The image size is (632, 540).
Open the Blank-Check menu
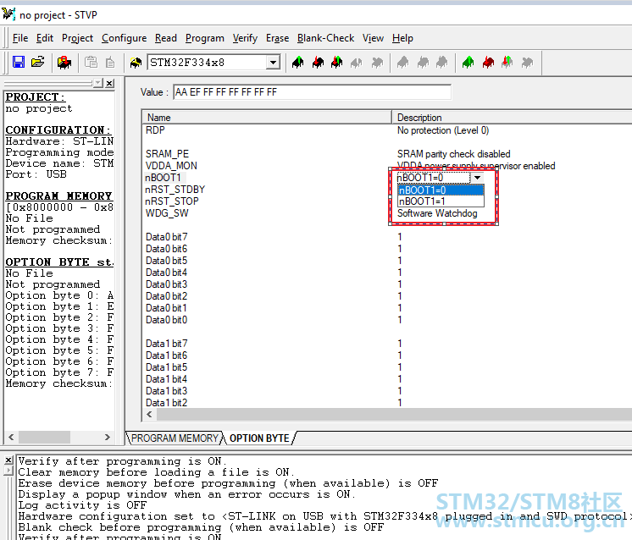(325, 38)
